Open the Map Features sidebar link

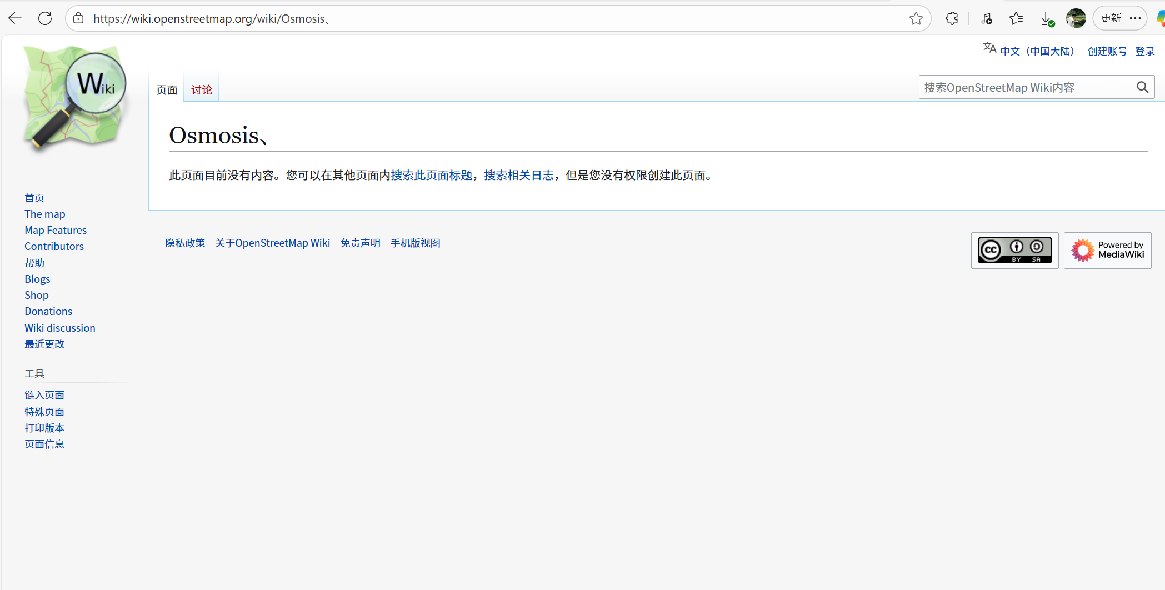pyautogui.click(x=56, y=230)
